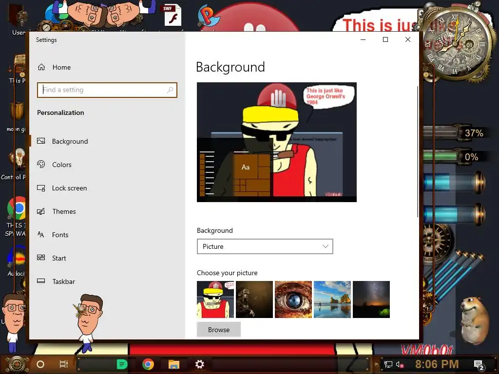Click the network icon in system tray
Screen dimensions: 499x374
(388, 364)
